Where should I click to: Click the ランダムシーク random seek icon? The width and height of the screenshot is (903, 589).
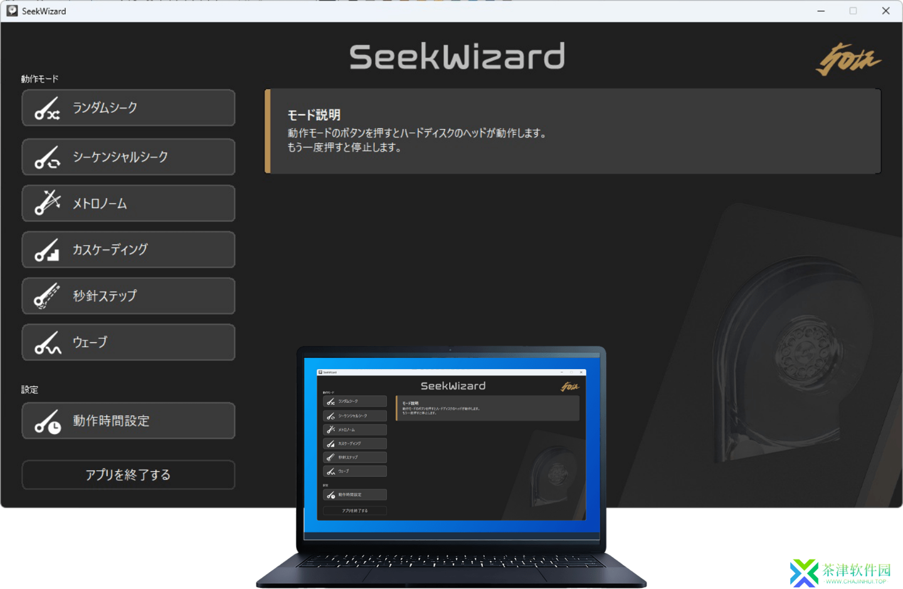tap(47, 108)
